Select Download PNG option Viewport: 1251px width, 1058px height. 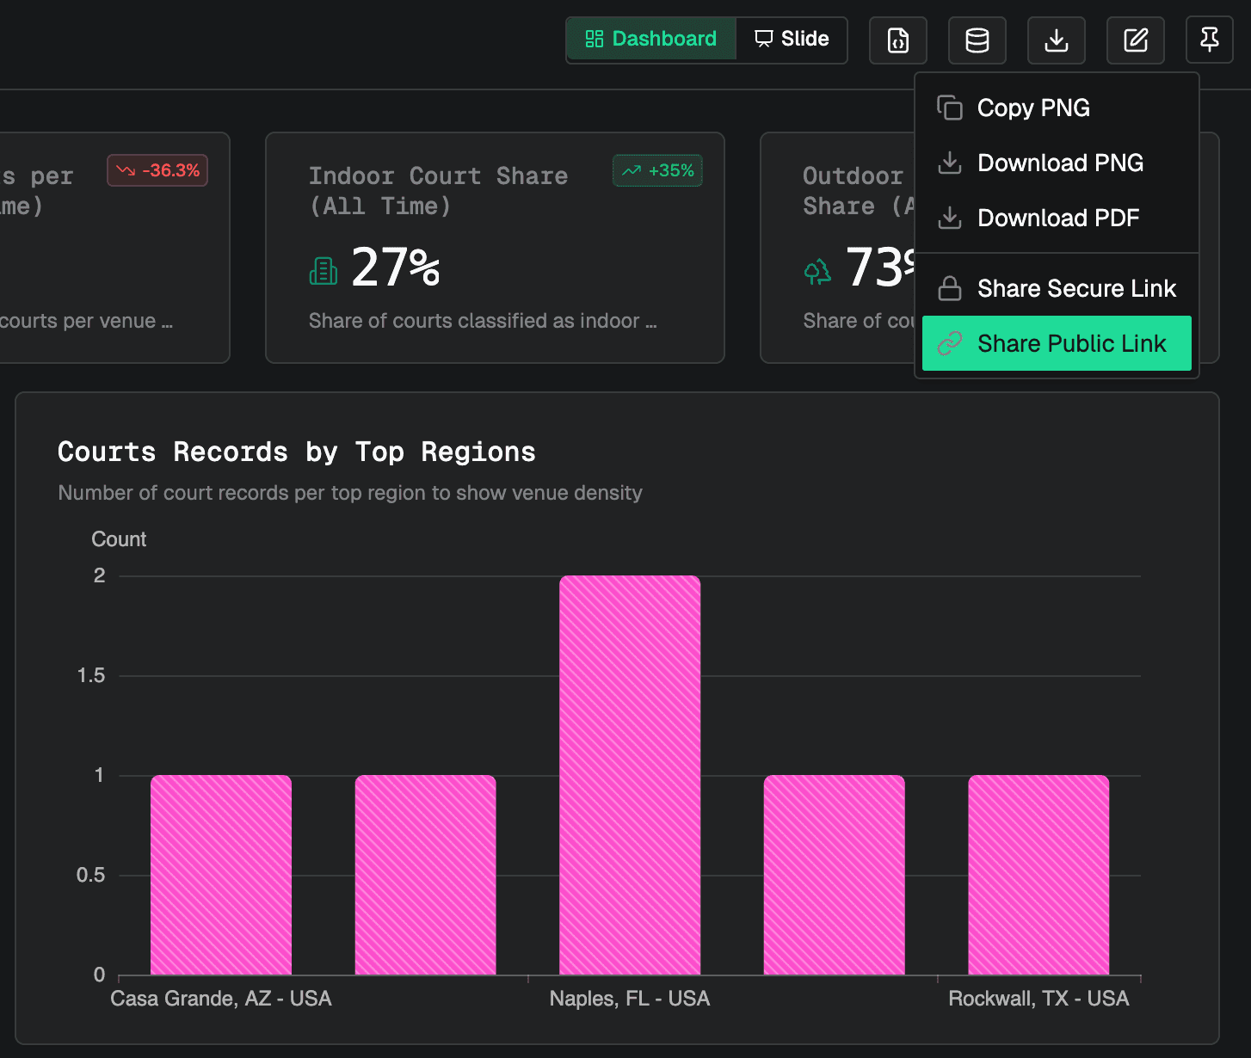[1061, 163]
